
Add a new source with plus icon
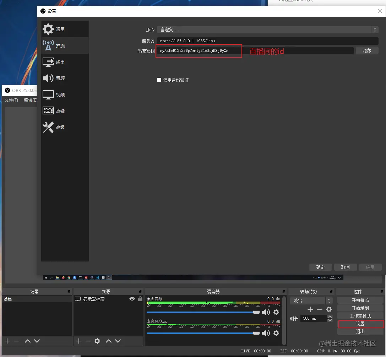79,341
